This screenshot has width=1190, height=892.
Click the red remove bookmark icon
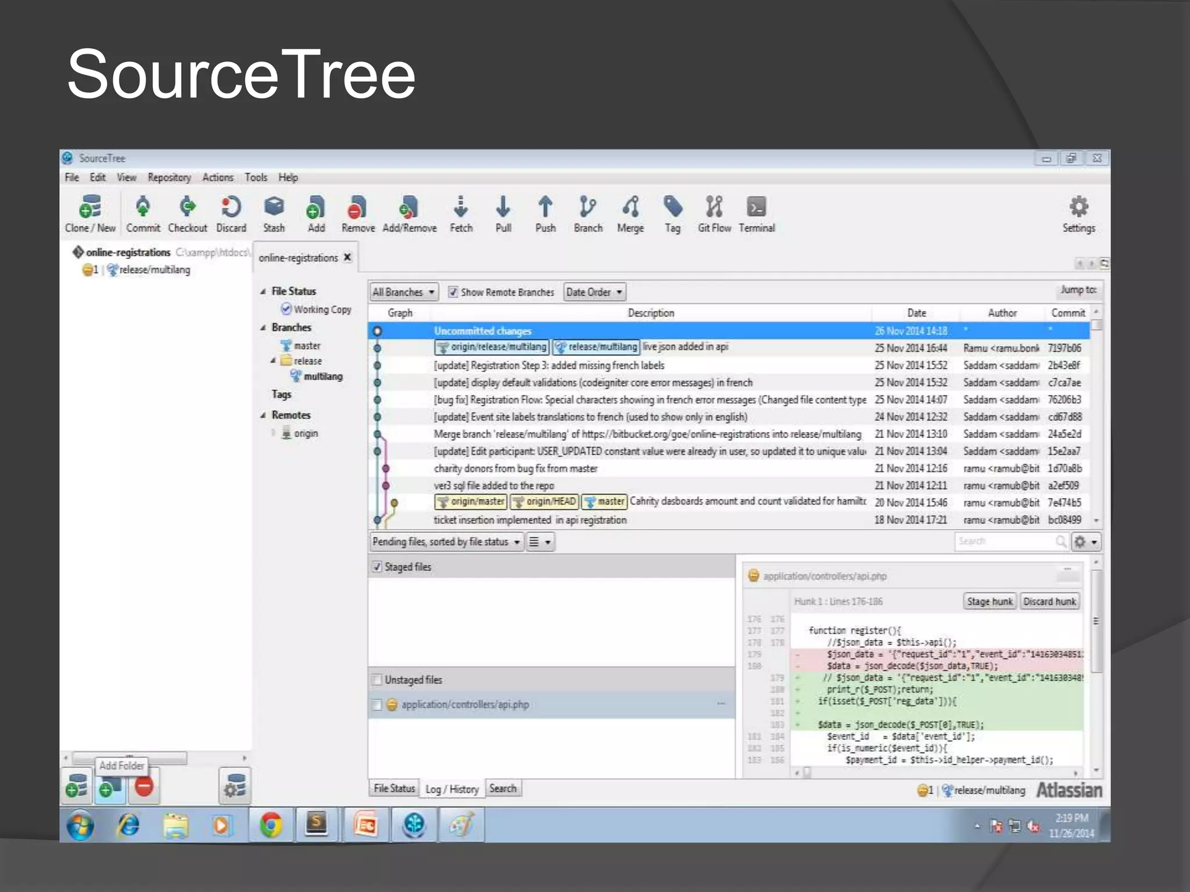click(144, 786)
